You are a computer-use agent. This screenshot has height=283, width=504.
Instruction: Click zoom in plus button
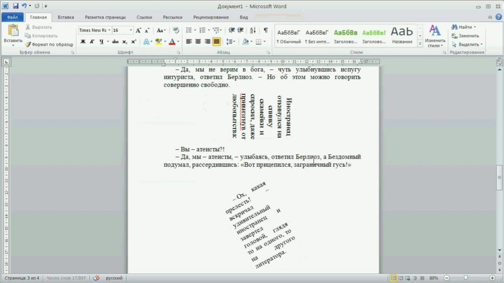pyautogui.click(x=492, y=278)
